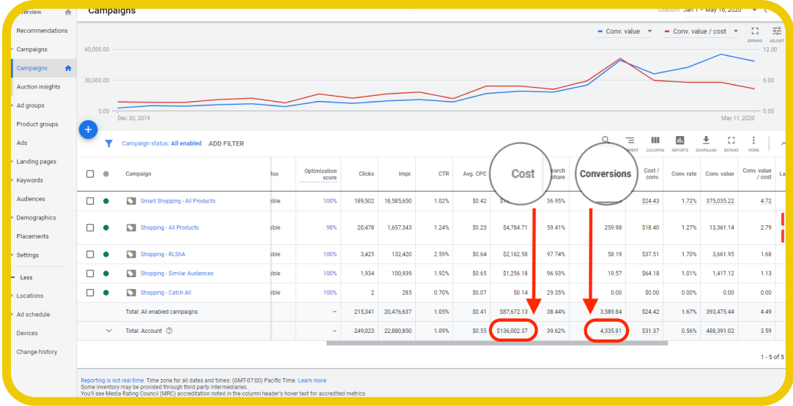This screenshot has width=793, height=406.
Task: Open Keywords in the left navigation
Action: click(29, 180)
